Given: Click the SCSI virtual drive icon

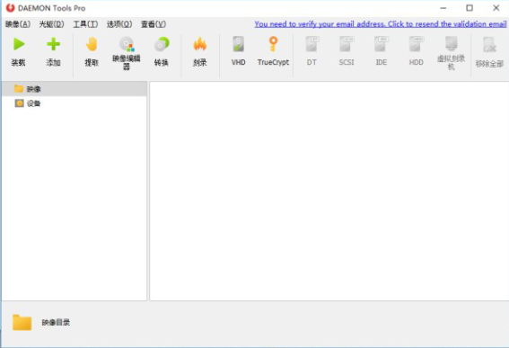Looking at the screenshot, I should pos(347,44).
